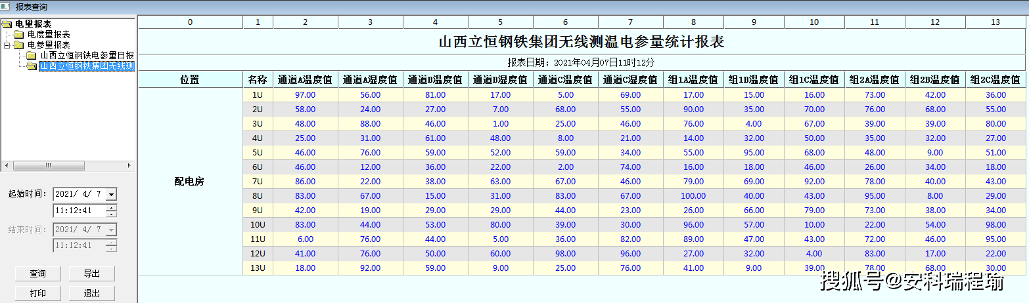Select column header 1

tap(258, 22)
